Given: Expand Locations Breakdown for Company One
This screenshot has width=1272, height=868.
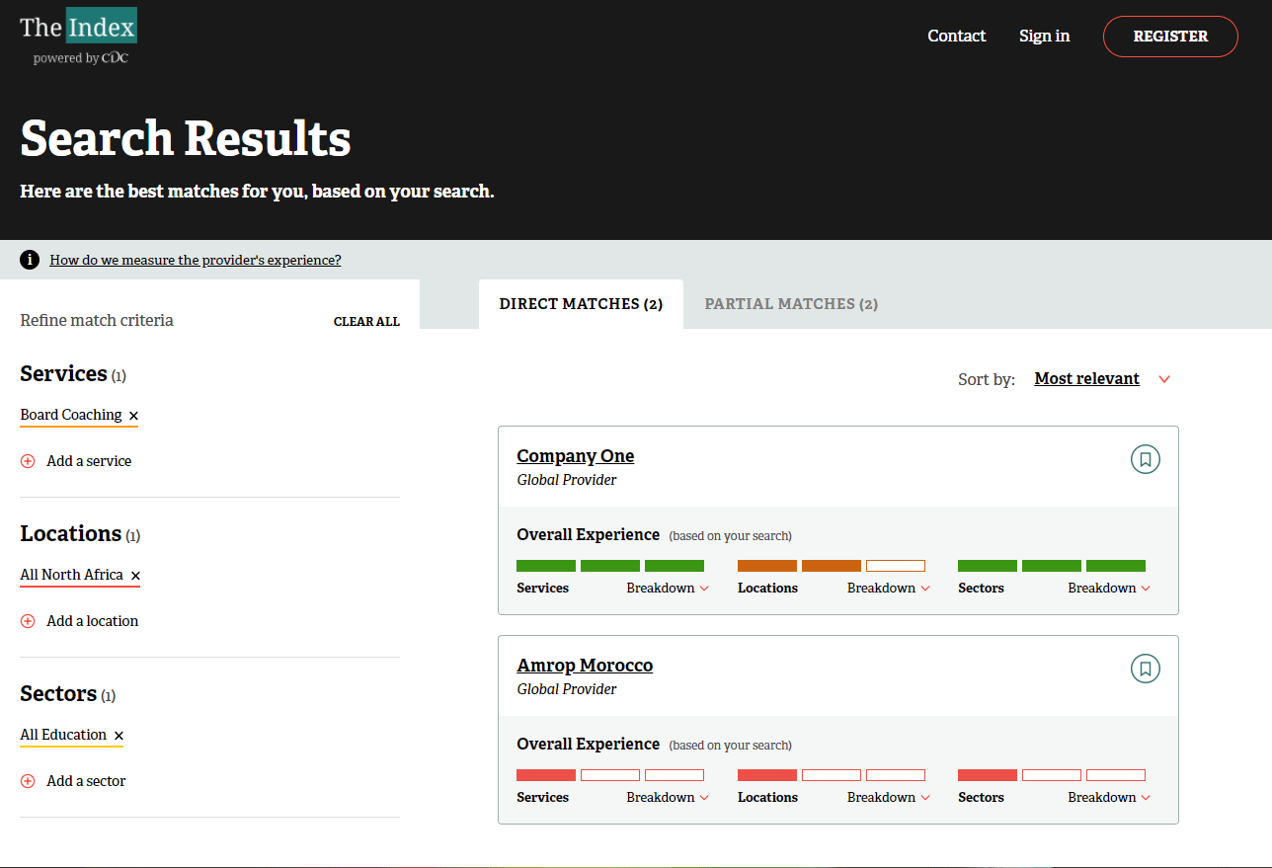Looking at the screenshot, I should [888, 589].
